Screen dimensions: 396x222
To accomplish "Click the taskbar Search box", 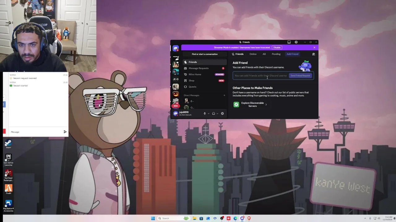I will coord(173,218).
